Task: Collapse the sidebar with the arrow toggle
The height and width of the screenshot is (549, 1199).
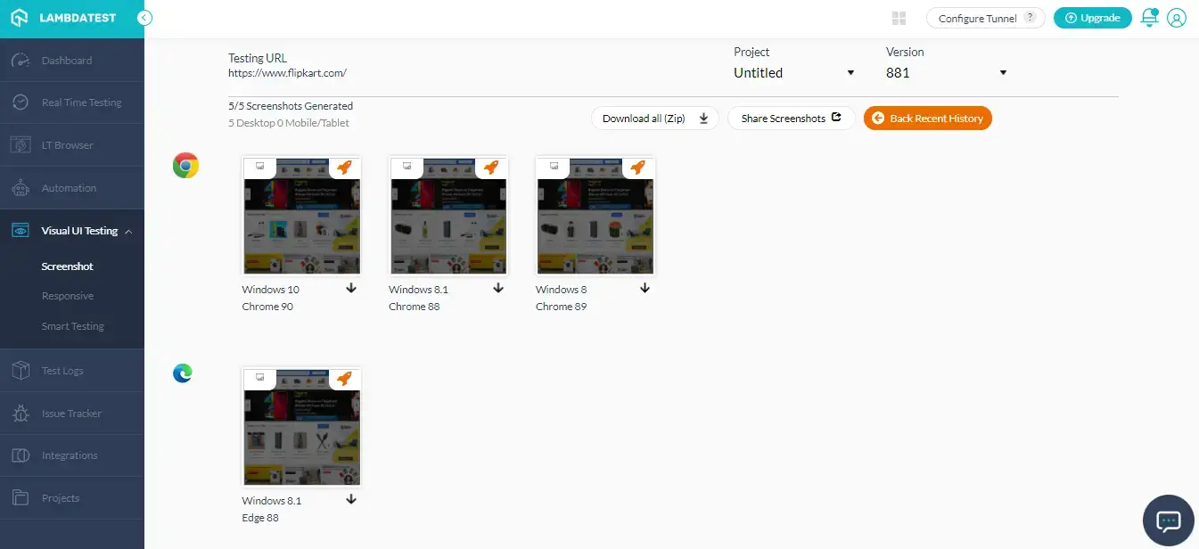Action: coord(144,18)
